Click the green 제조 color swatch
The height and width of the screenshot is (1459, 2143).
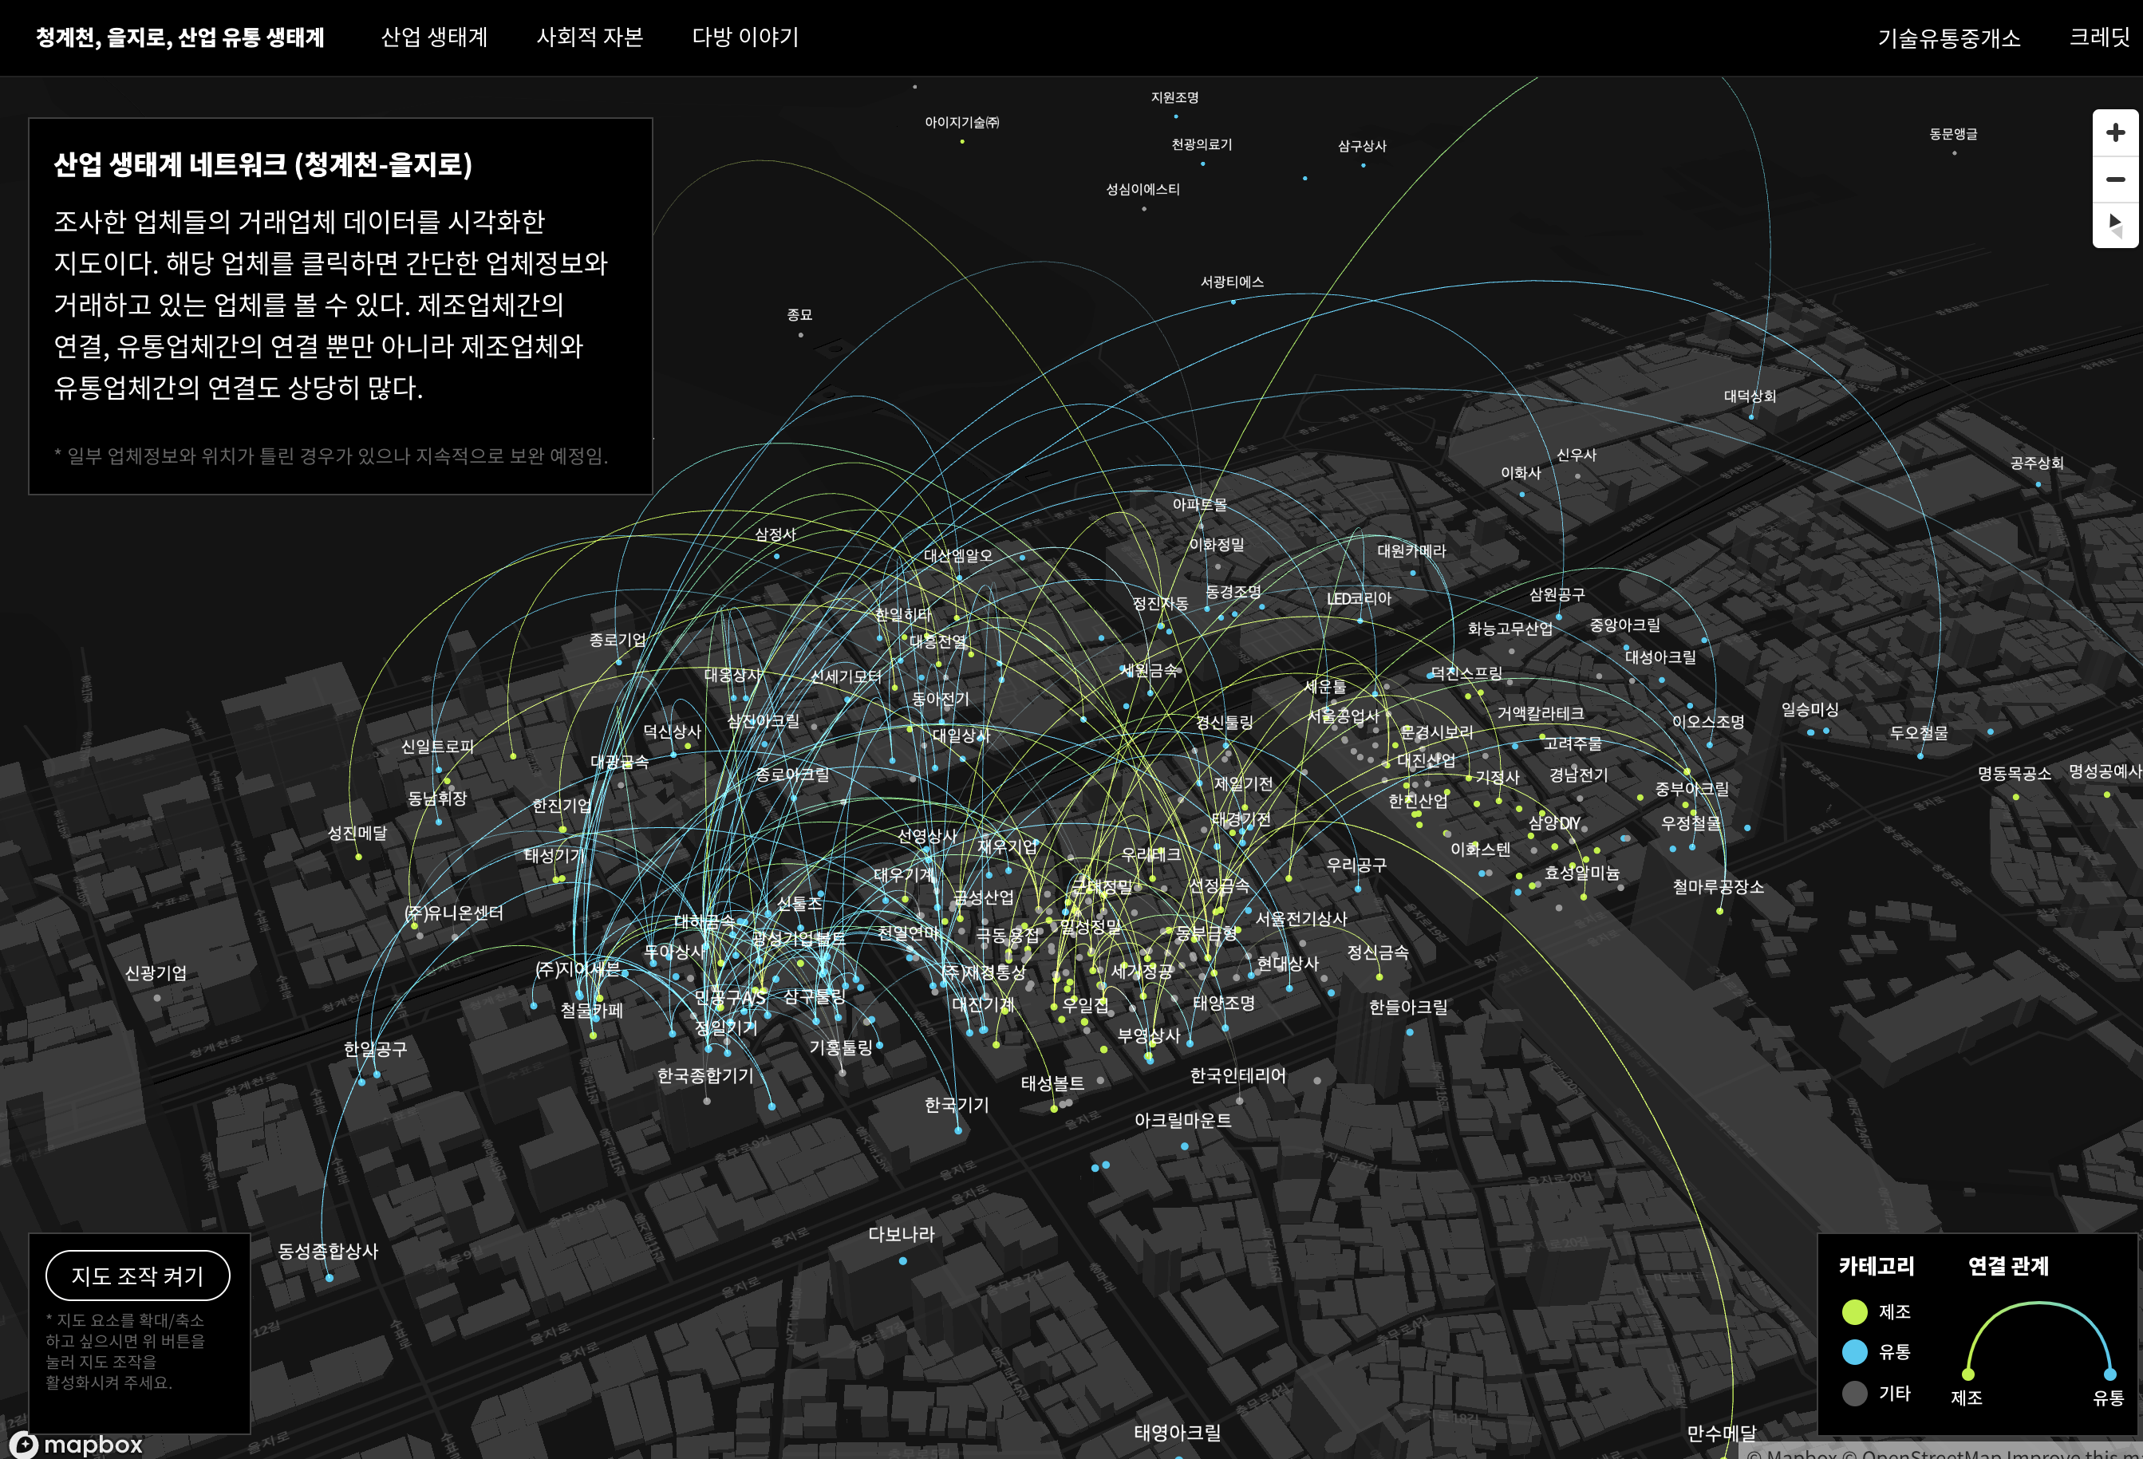click(1857, 1312)
